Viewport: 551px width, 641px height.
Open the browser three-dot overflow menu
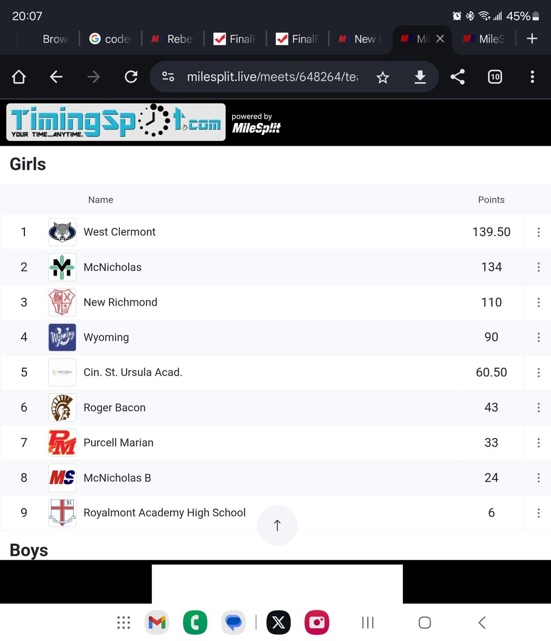point(532,77)
